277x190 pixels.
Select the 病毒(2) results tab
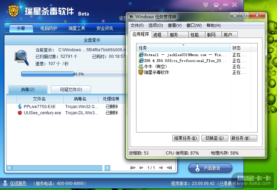[28, 89]
